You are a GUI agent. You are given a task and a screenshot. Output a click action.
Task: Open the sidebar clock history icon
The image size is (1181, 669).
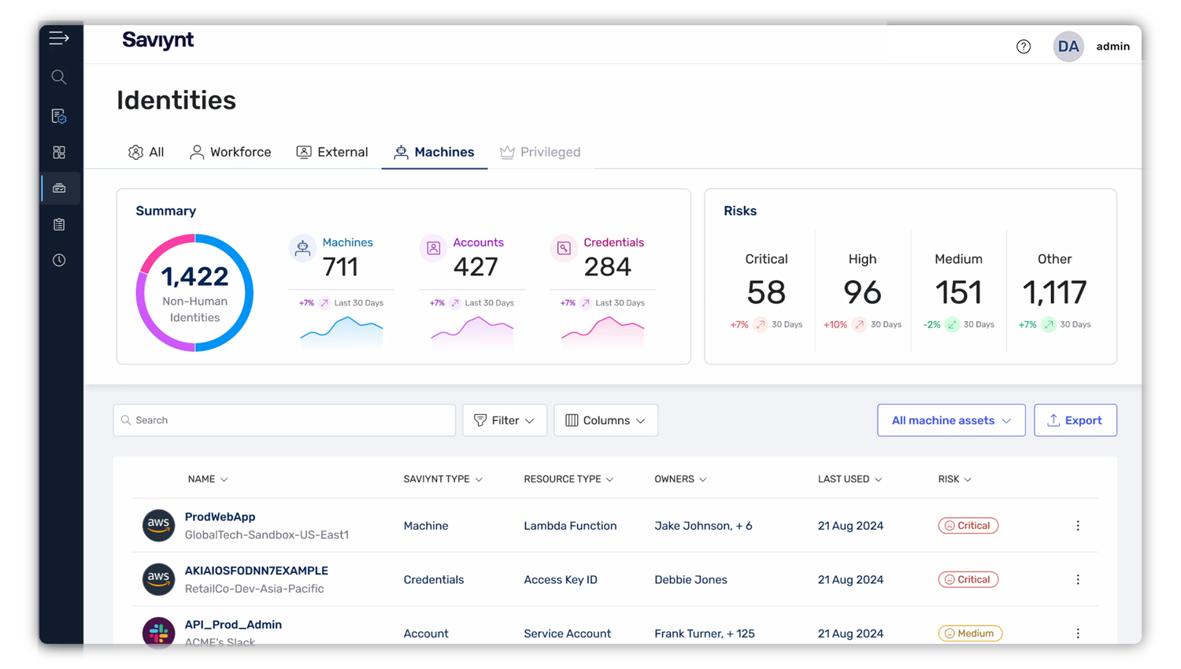point(59,261)
